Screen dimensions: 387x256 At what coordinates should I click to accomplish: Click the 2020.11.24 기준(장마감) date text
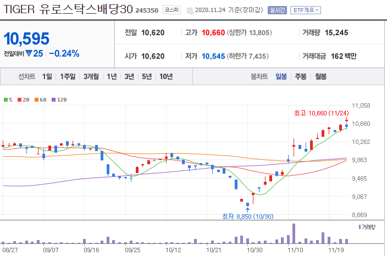pos(229,10)
